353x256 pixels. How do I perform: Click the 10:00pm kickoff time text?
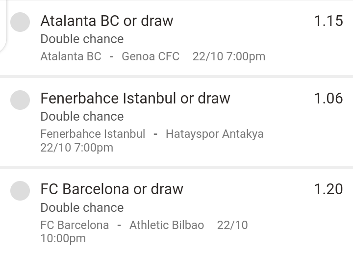coord(63,238)
